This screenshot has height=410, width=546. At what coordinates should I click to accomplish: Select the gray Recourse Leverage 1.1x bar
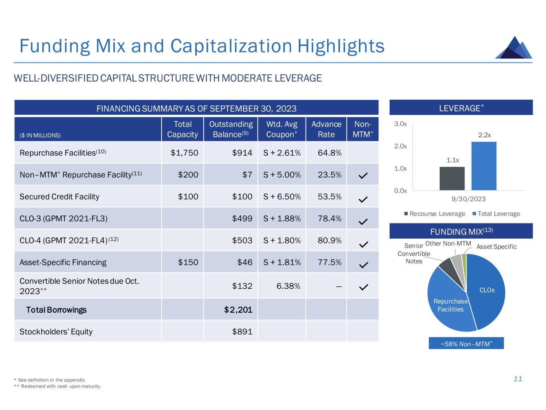tap(452, 179)
